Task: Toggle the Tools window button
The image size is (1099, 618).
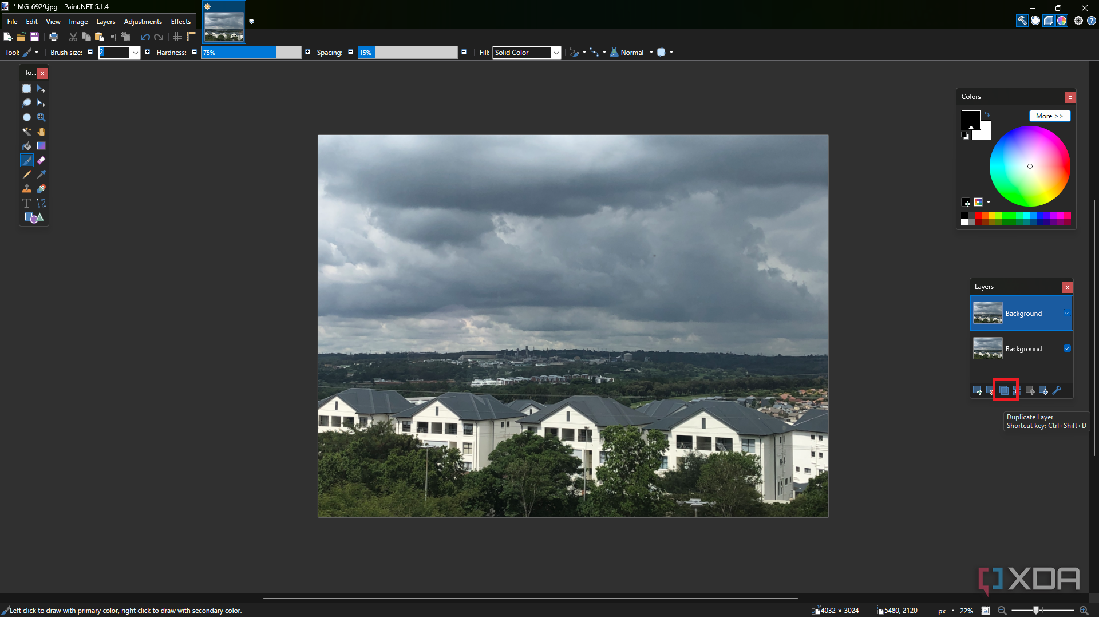Action: [x=1022, y=21]
